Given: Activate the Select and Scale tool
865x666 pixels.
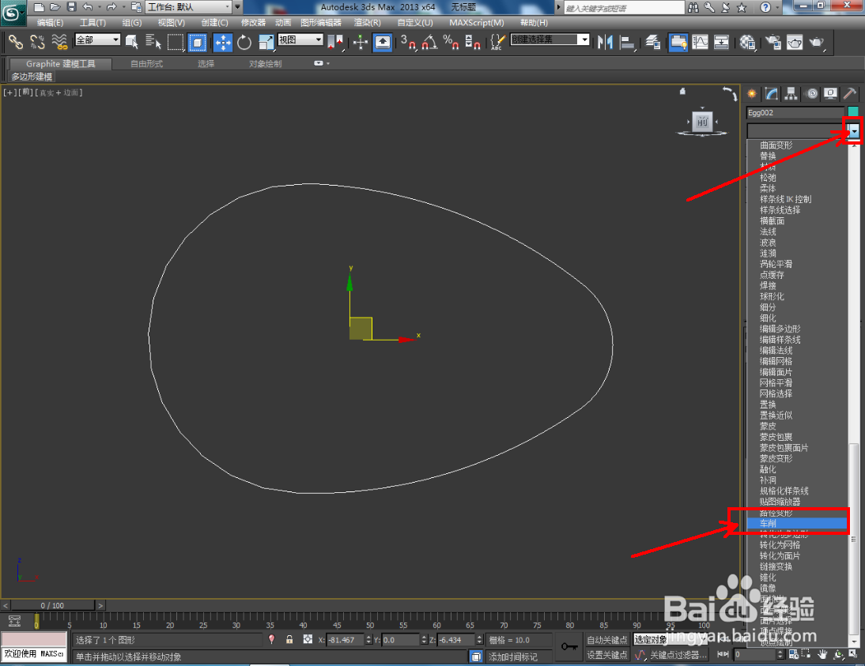Looking at the screenshot, I should click(x=266, y=42).
